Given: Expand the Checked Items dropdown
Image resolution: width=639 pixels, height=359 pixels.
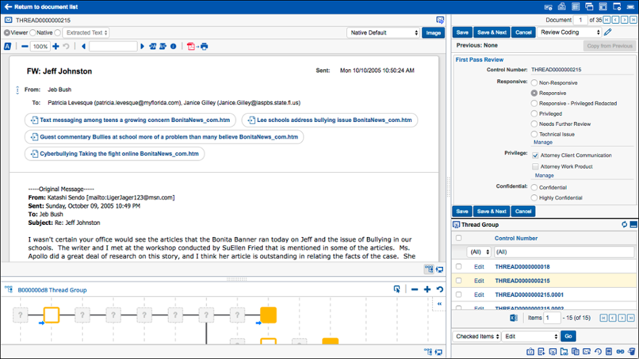Looking at the screenshot, I should 477,336.
